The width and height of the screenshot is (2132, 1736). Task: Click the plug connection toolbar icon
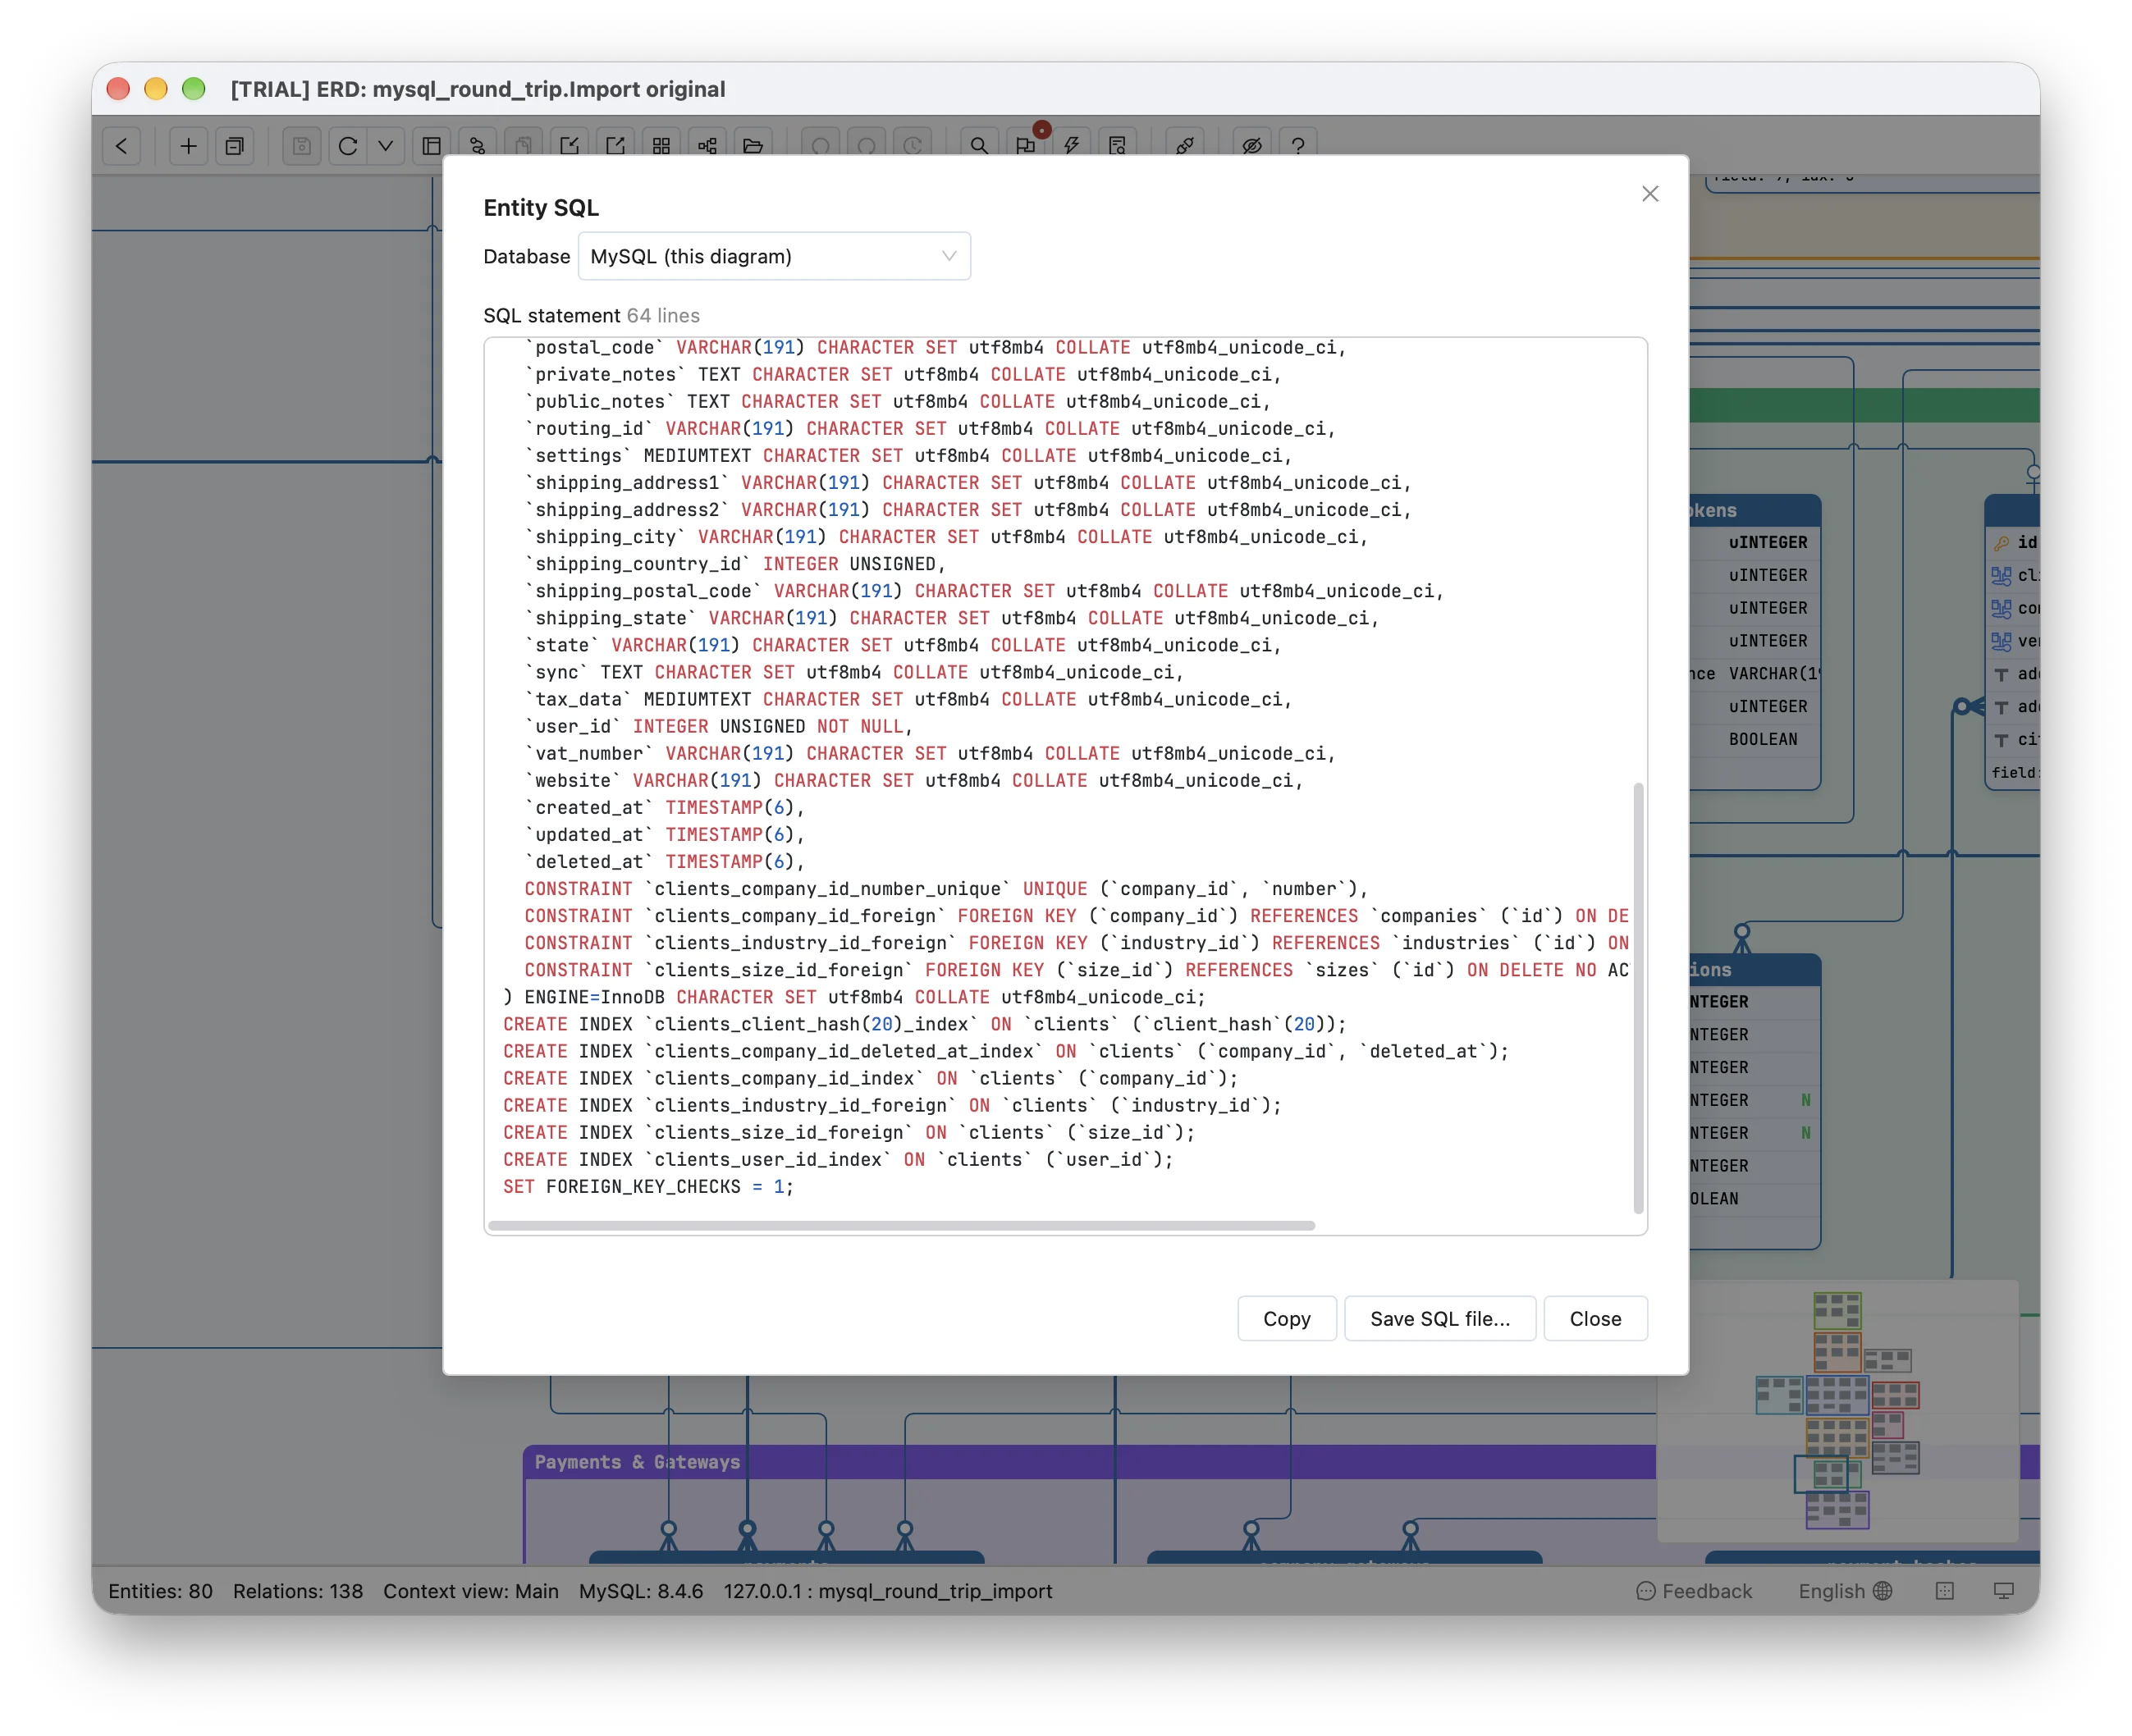click(1185, 146)
